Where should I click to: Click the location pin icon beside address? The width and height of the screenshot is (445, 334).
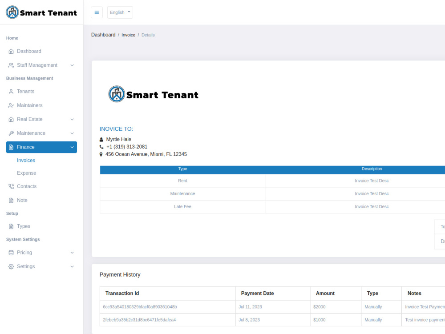click(x=101, y=154)
